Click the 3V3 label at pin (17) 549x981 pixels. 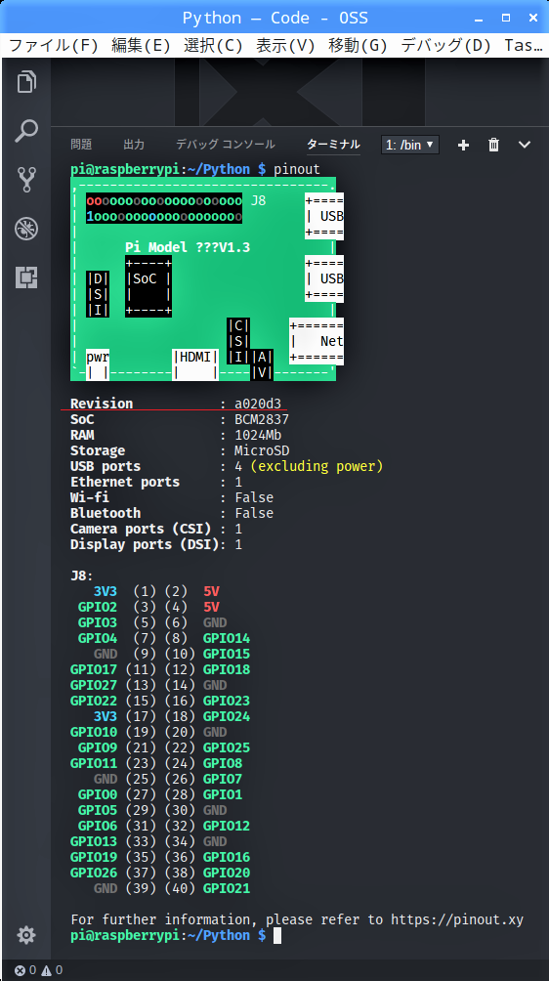[x=106, y=716]
